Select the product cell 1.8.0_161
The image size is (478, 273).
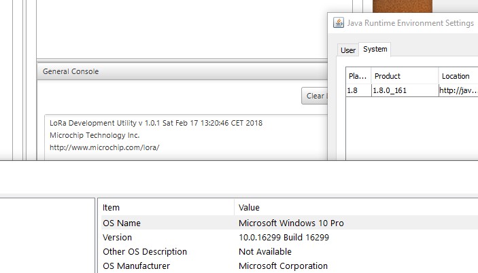point(405,90)
